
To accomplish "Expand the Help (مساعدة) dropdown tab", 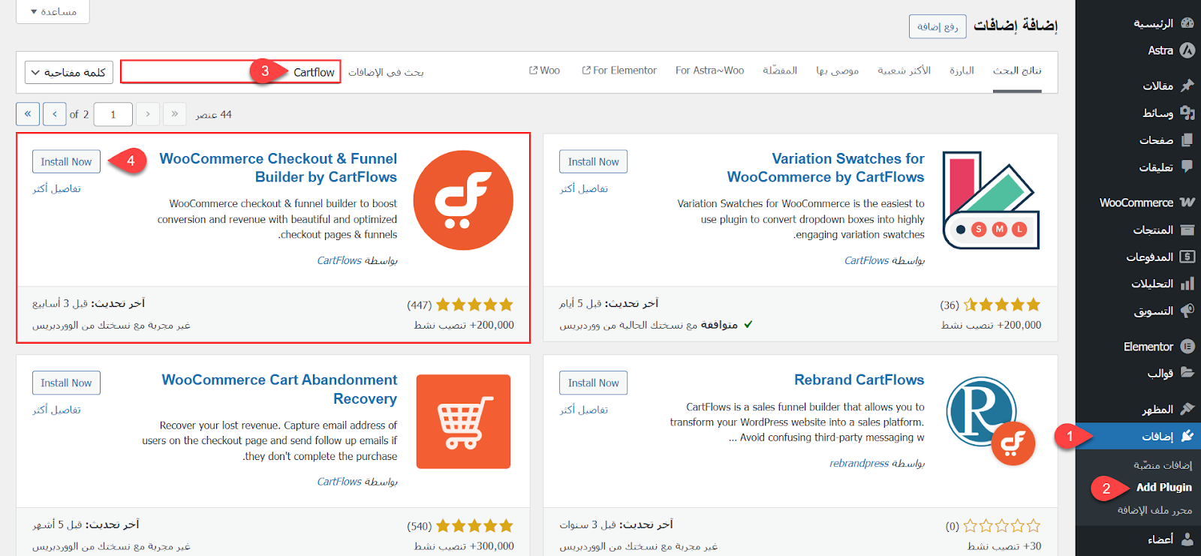I will [x=53, y=11].
